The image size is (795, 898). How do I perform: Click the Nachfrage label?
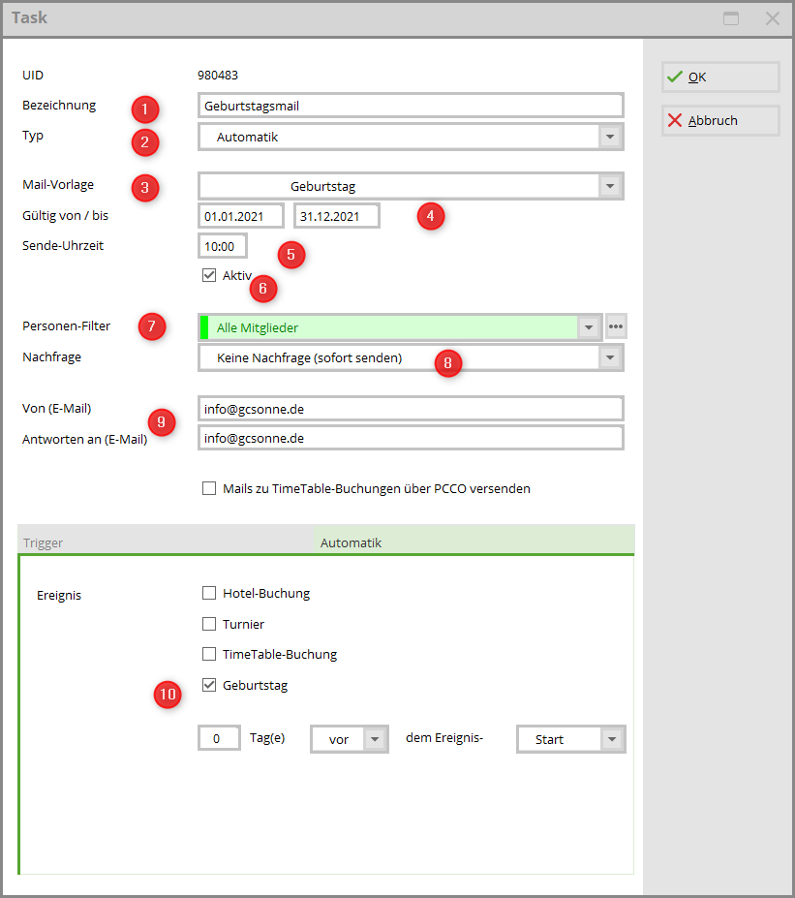51,356
